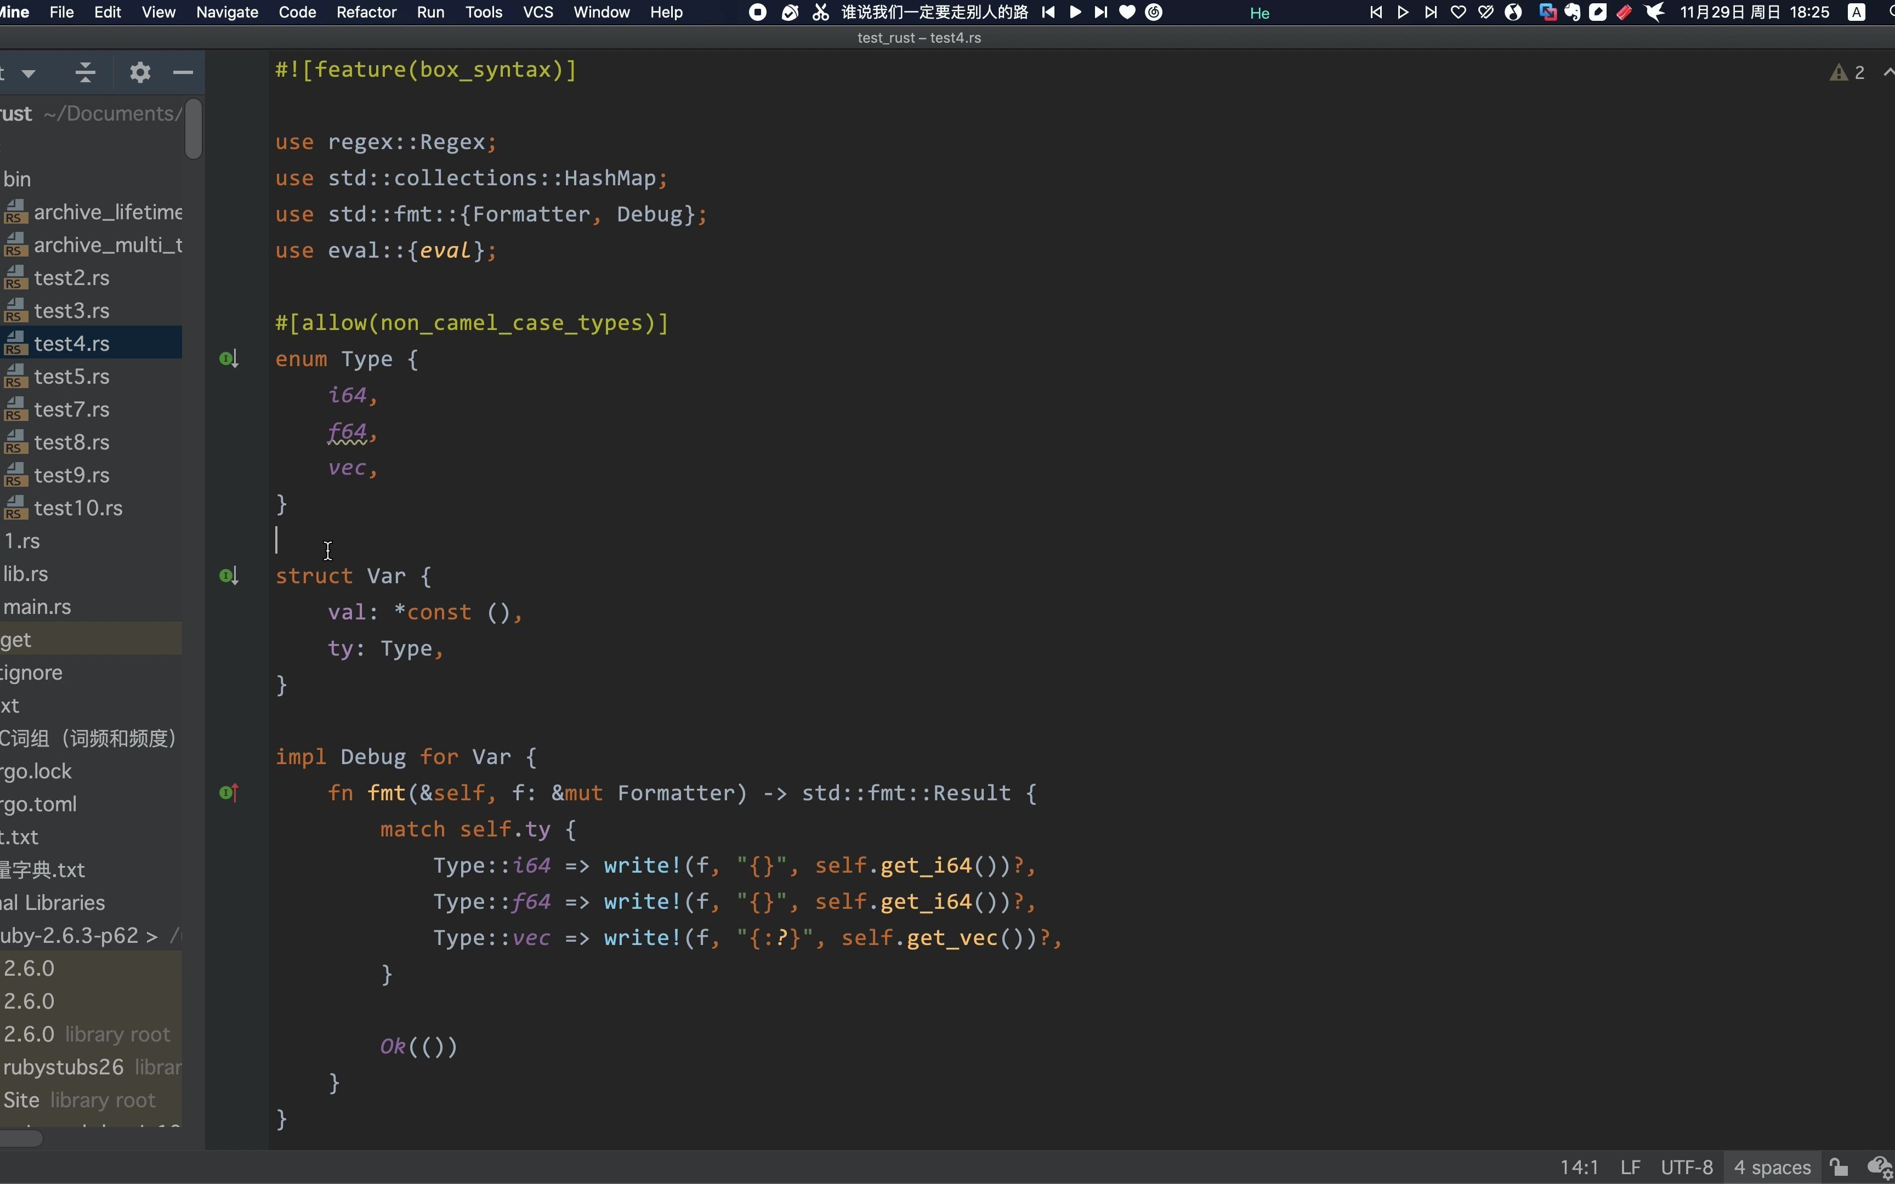Click the play/run button in toolbar
This screenshot has width=1895, height=1184.
tap(1403, 12)
